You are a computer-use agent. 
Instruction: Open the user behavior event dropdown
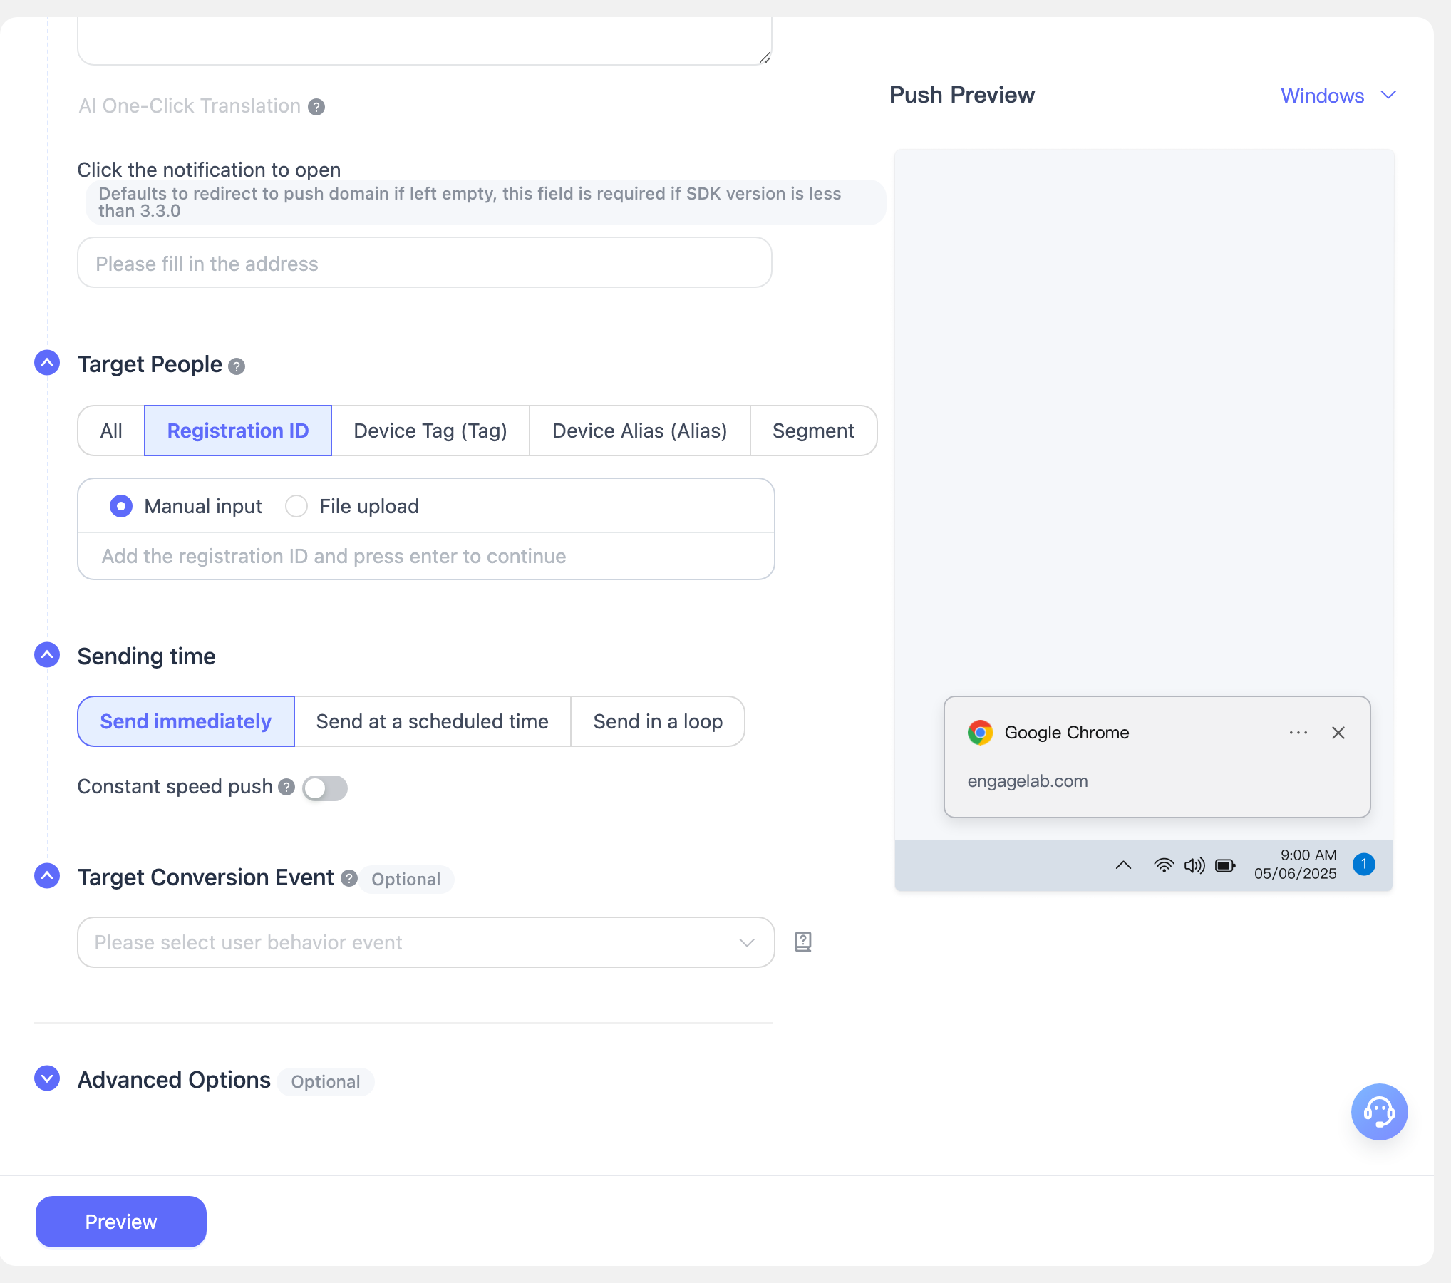(x=425, y=942)
